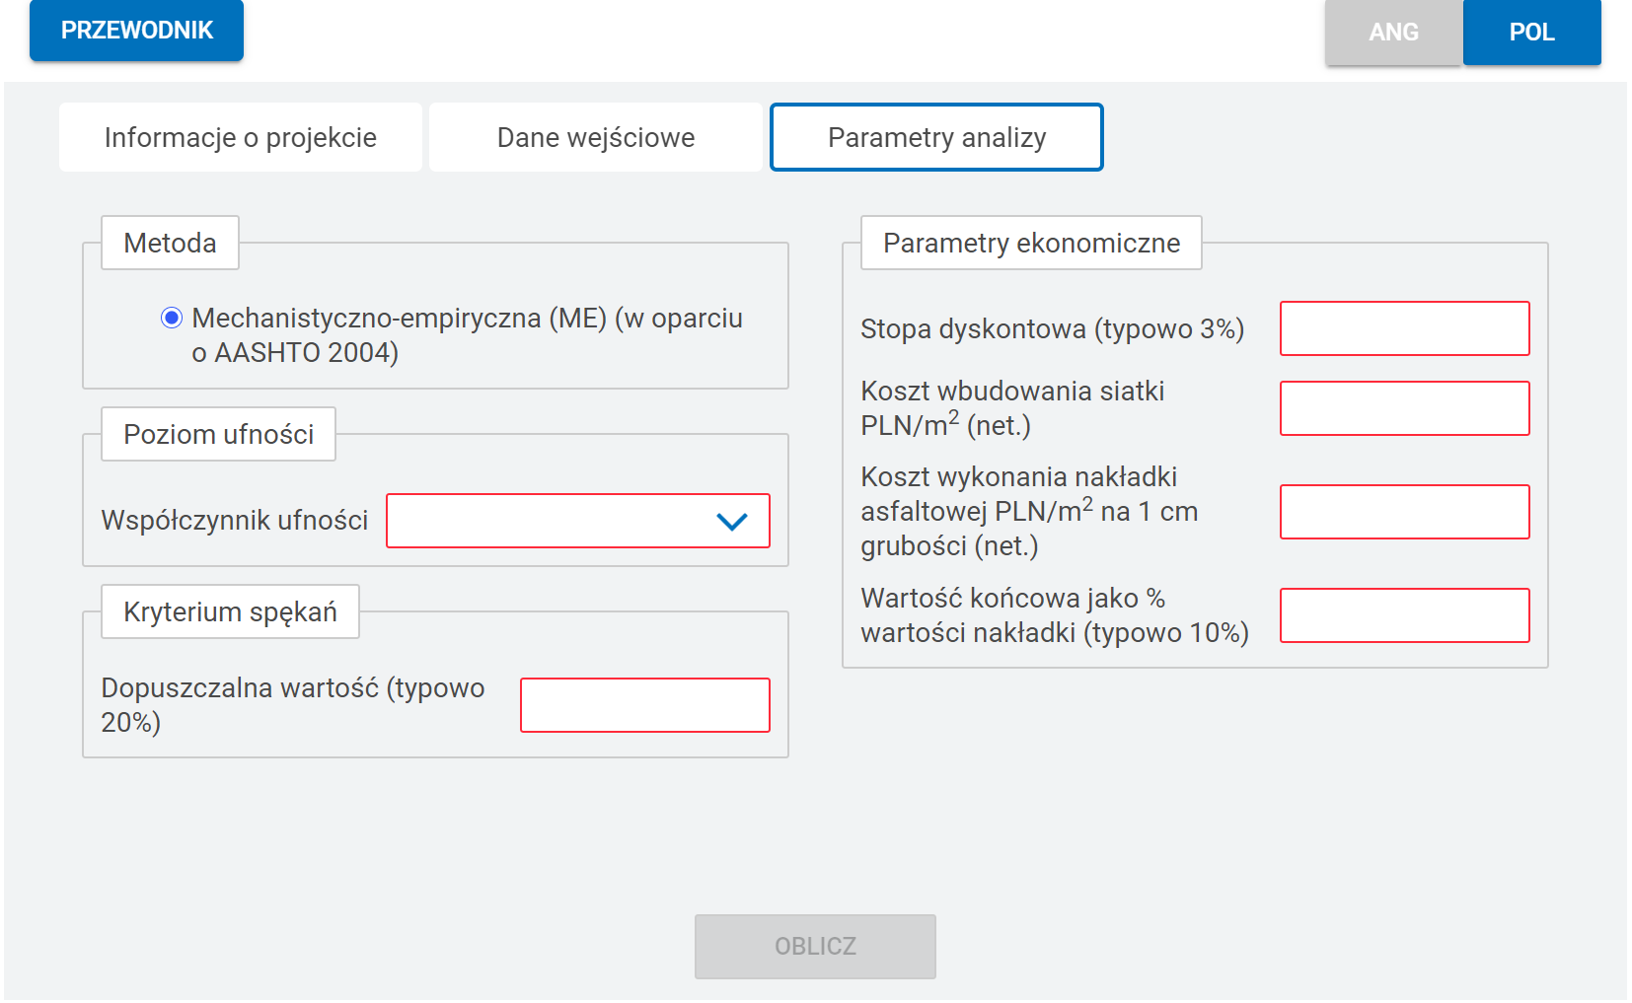Focus the Koszt wbudowania siatki field
Viewport: 1632px width, 1003px height.
coord(1404,408)
